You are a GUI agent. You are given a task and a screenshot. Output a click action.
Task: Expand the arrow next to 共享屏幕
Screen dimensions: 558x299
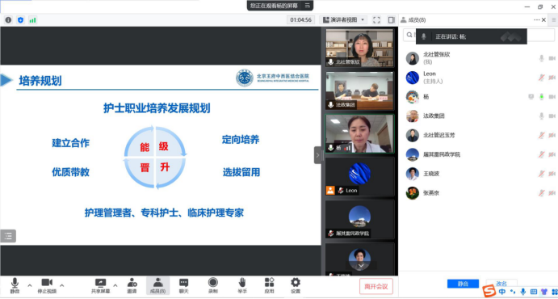pyautogui.click(x=115, y=285)
